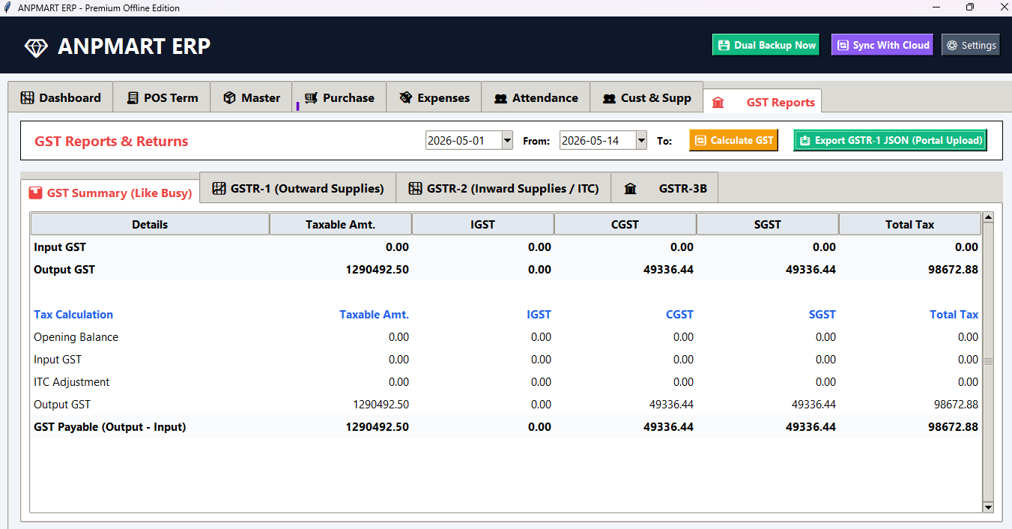
Task: Click the Master tab box icon
Action: point(229,97)
